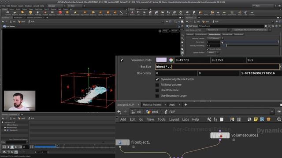
Task: Select the volumesource1 node
Action: 220,135
